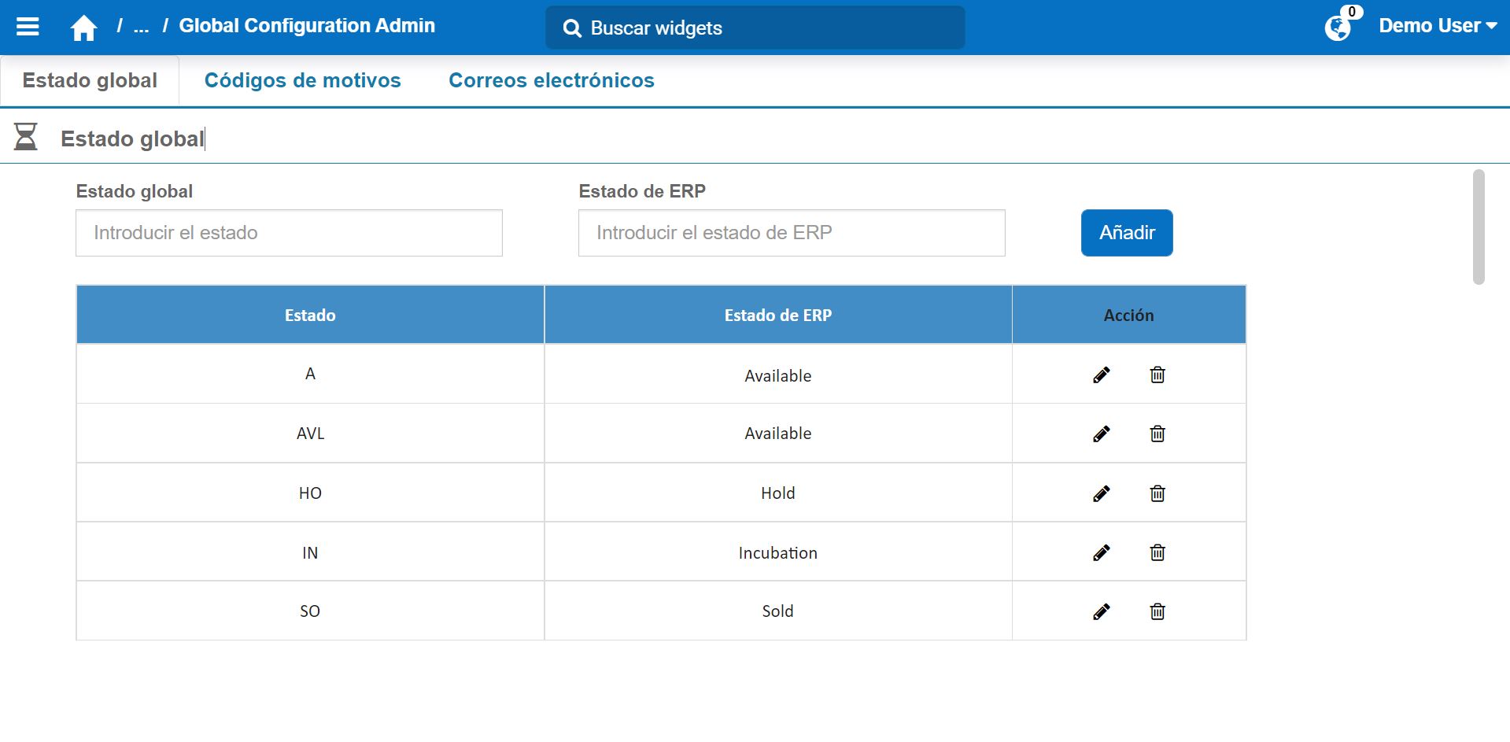Screen dimensions: 1510x742
Task: Click the vertical scrollbar handle
Action: click(1479, 227)
